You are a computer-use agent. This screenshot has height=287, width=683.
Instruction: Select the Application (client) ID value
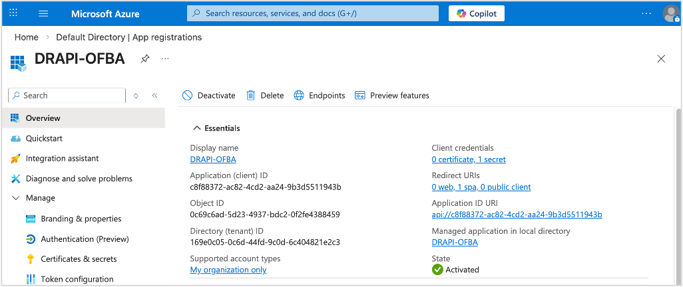click(x=266, y=187)
